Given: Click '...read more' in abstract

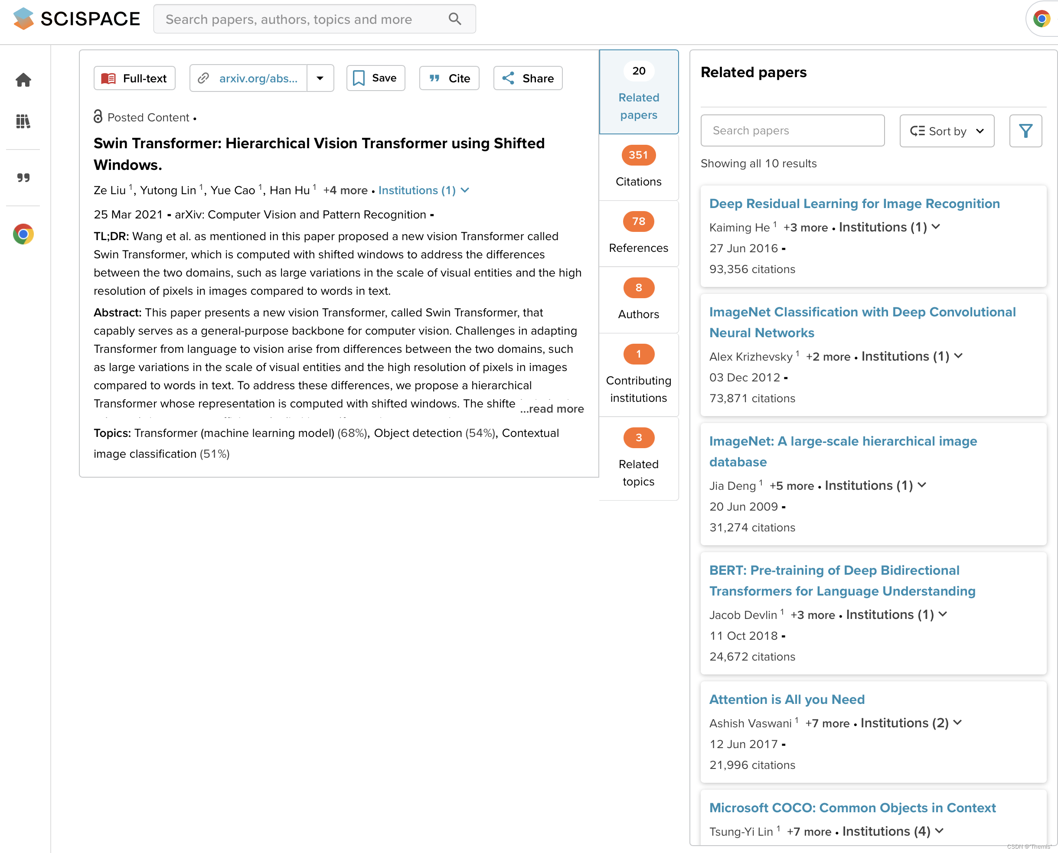Looking at the screenshot, I should tap(552, 409).
